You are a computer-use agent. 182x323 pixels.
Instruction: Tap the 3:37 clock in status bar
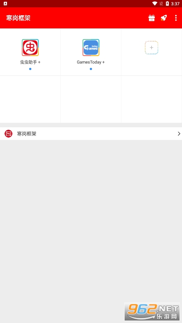click(x=175, y=4)
